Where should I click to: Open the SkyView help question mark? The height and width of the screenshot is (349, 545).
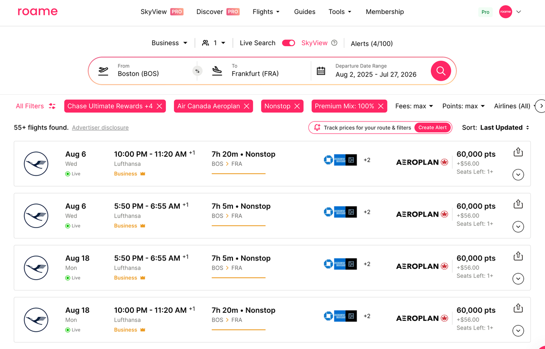pyautogui.click(x=334, y=43)
